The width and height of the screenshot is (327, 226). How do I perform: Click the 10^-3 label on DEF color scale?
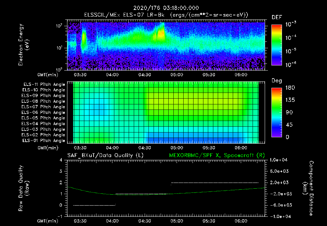pos(291,24)
